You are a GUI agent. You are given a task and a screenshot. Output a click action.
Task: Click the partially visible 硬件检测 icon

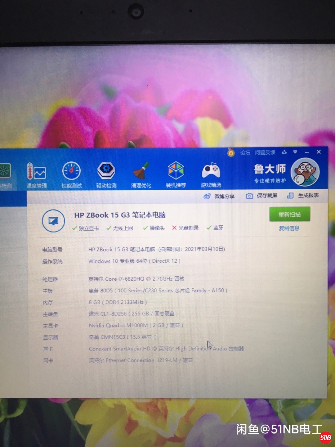click(x=6, y=176)
